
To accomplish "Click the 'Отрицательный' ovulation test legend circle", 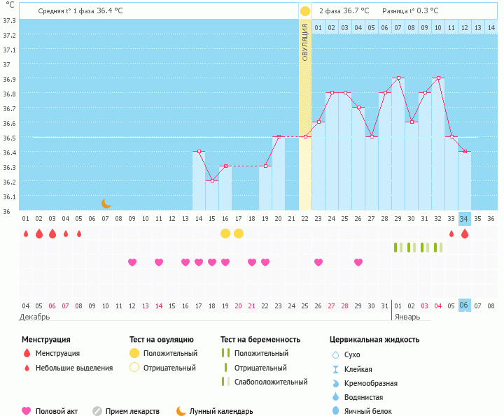I will pos(134,368).
